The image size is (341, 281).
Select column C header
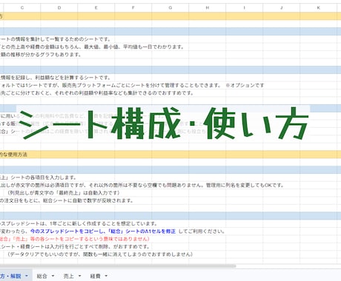click(x=22, y=7)
